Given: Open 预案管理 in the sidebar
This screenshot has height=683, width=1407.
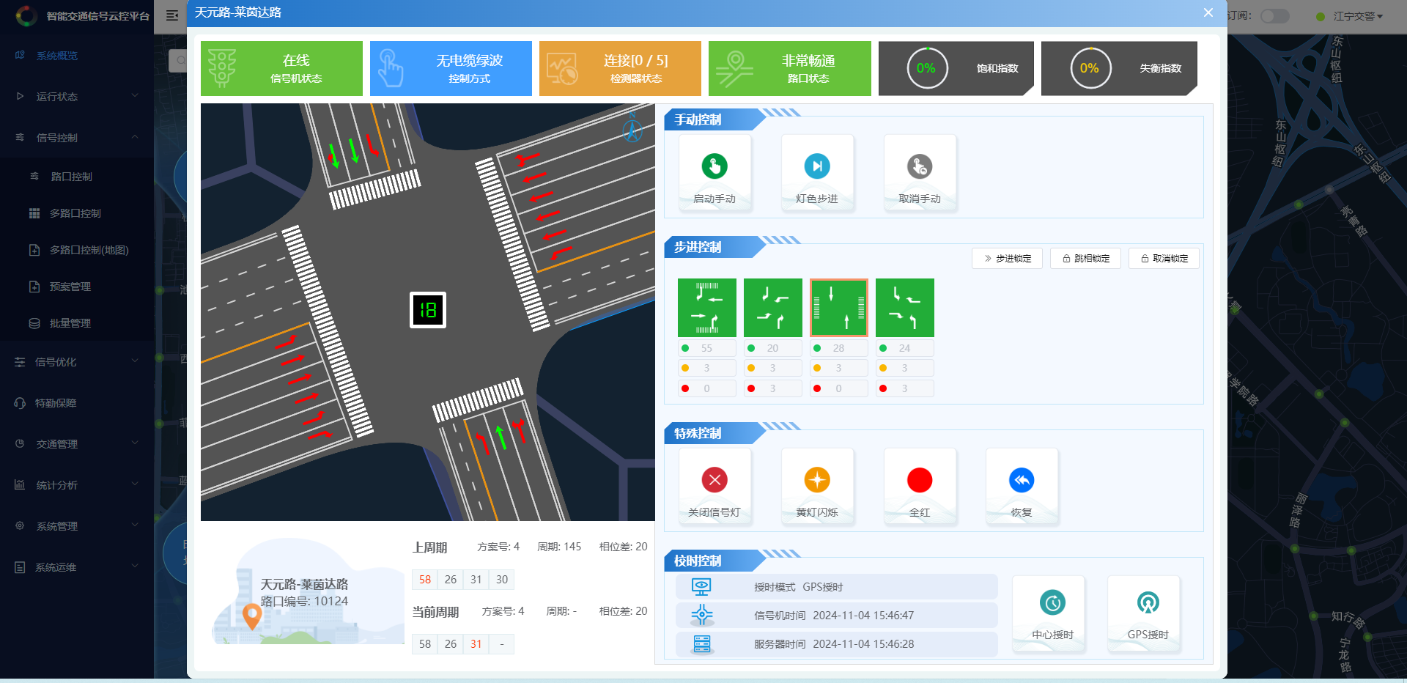Looking at the screenshot, I should click(70, 287).
